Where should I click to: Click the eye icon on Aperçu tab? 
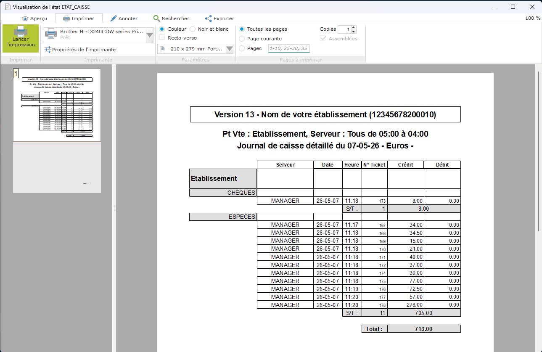(x=25, y=19)
